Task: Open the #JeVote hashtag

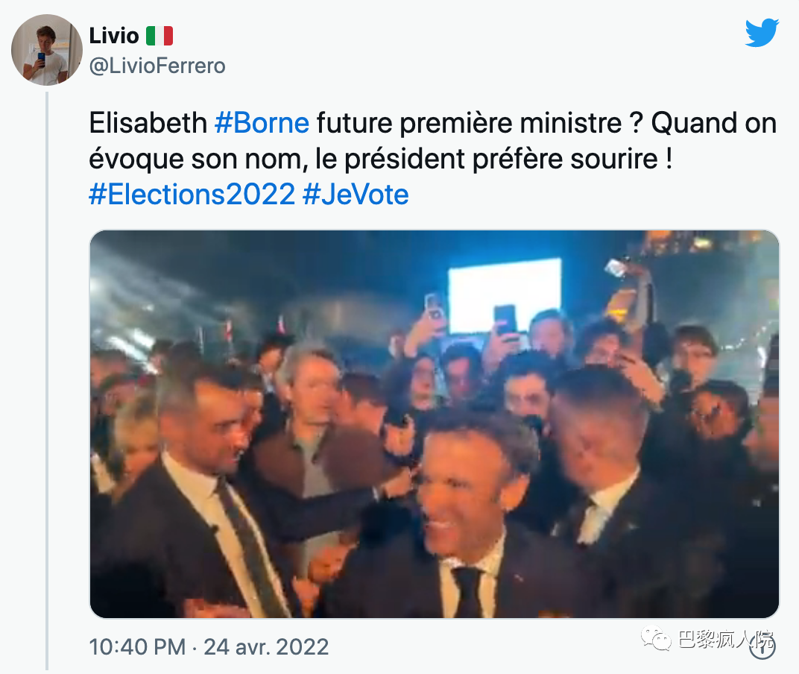Action: (356, 195)
